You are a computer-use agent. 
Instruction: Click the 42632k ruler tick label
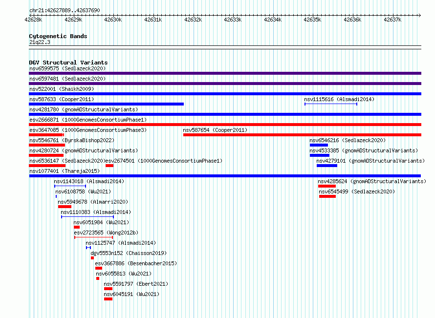click(193, 20)
